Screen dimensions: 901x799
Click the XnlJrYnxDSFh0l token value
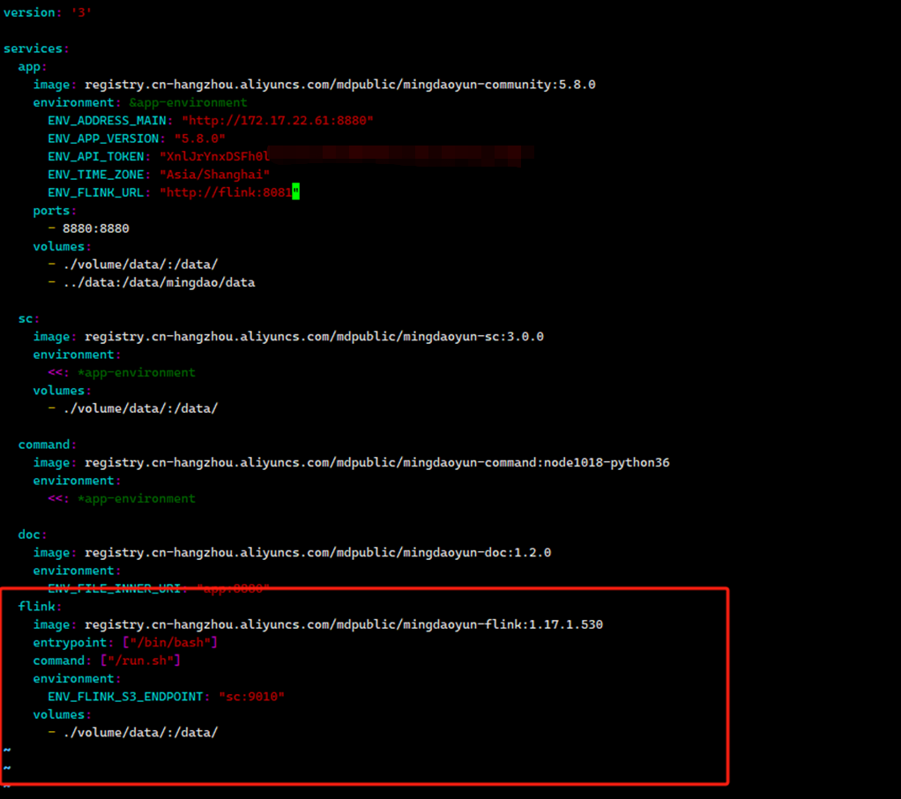214,157
